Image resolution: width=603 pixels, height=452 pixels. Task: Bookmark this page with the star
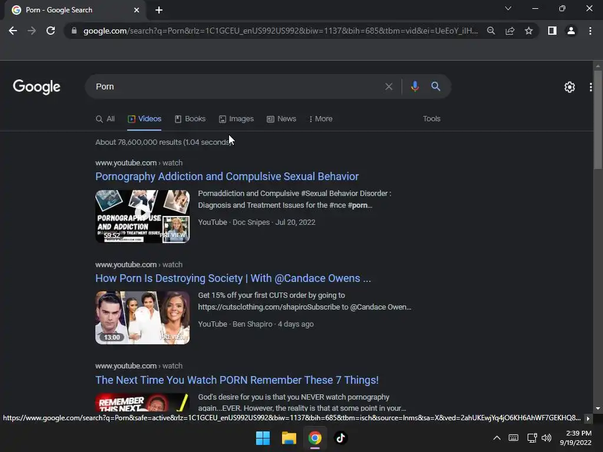click(529, 31)
